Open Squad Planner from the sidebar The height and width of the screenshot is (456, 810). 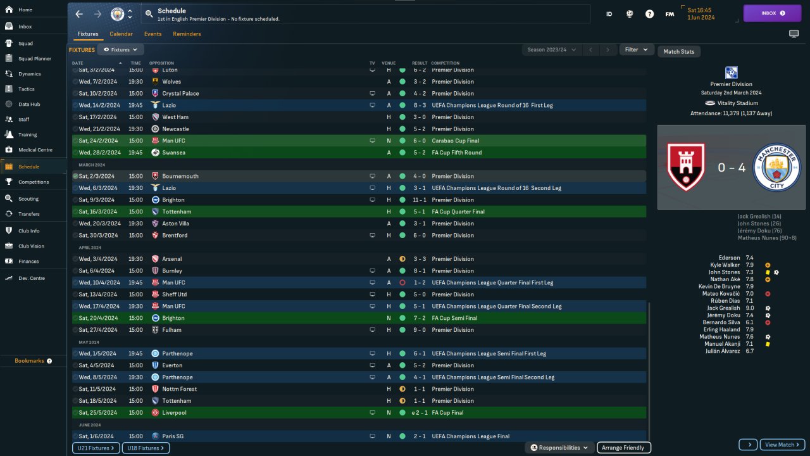tap(34, 59)
